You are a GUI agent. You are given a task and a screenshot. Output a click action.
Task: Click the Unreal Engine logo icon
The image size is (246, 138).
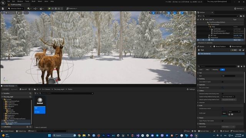3,3
